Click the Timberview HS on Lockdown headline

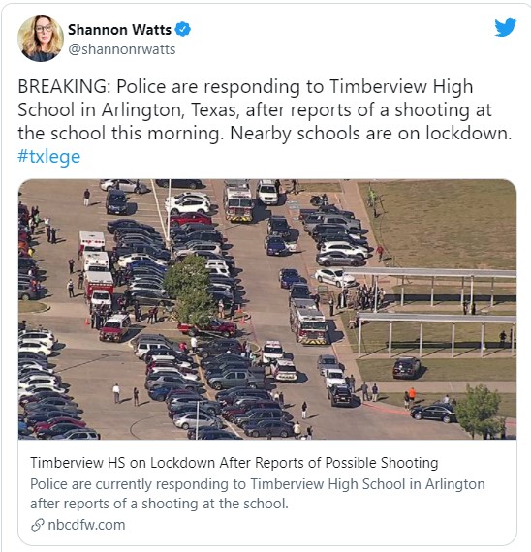click(234, 463)
